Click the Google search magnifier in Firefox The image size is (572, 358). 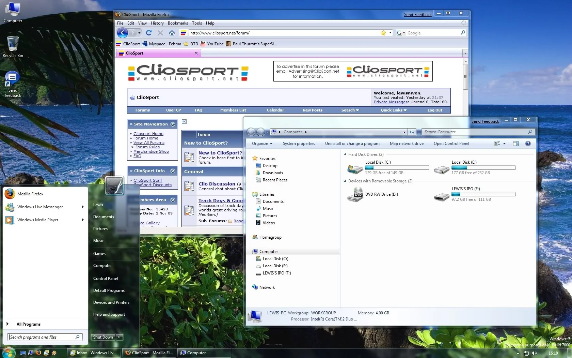pos(463,33)
